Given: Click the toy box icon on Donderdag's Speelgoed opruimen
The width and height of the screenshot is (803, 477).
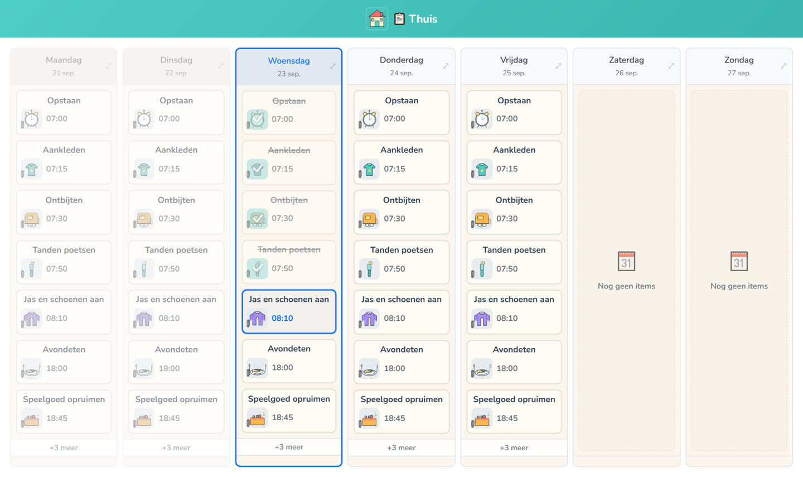Looking at the screenshot, I should click(369, 418).
